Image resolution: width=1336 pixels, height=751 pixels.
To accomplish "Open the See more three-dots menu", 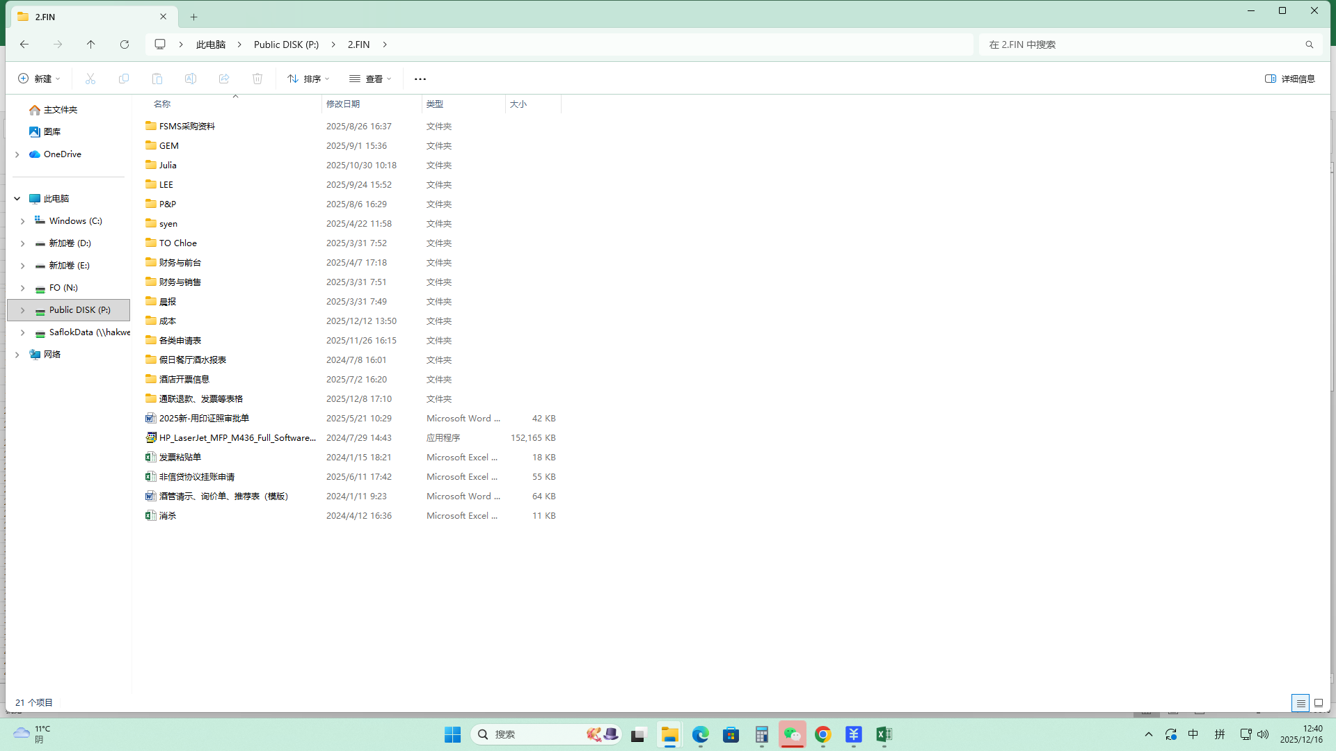I will [x=420, y=79].
